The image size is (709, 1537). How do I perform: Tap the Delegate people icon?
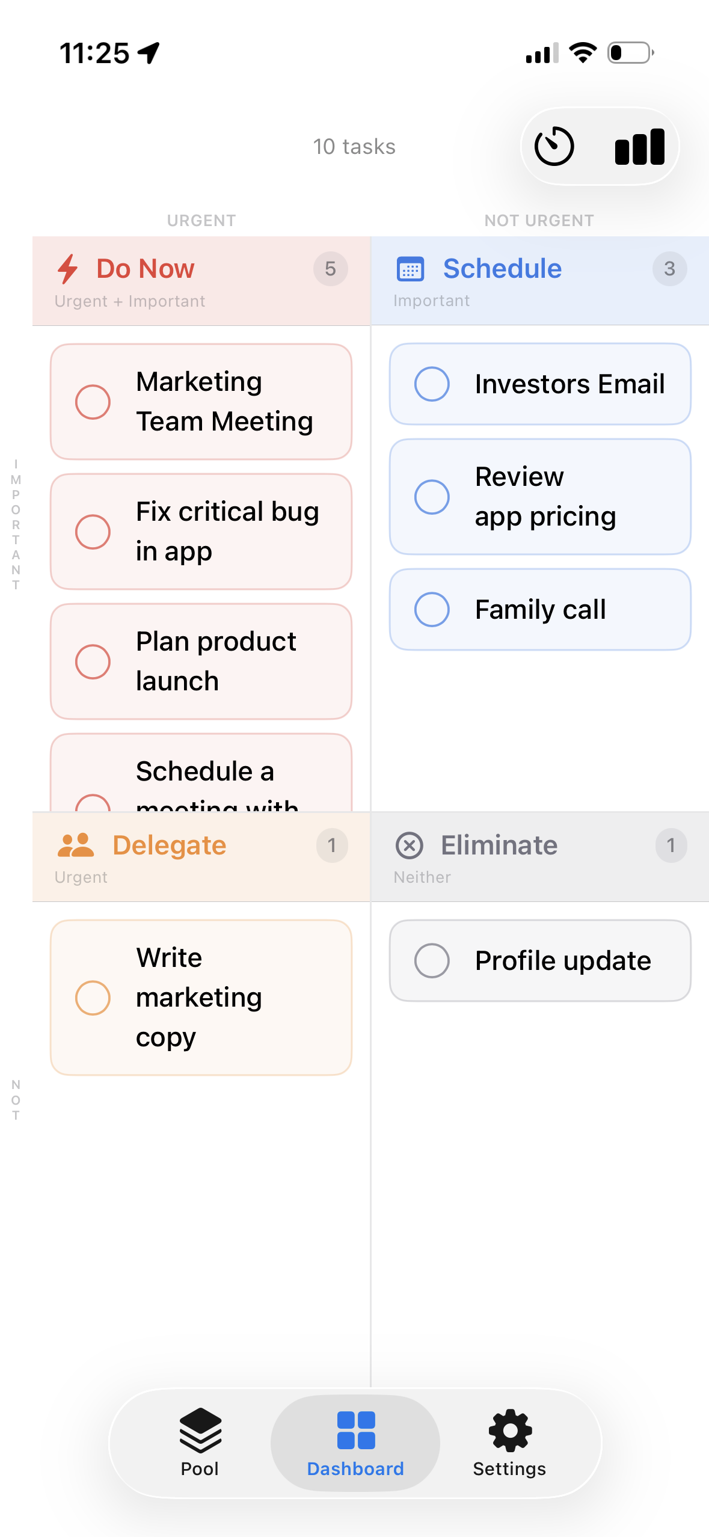[75, 845]
